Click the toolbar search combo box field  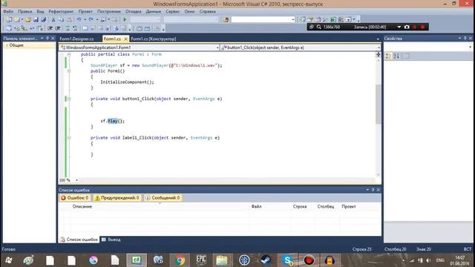pyautogui.click(x=263, y=20)
